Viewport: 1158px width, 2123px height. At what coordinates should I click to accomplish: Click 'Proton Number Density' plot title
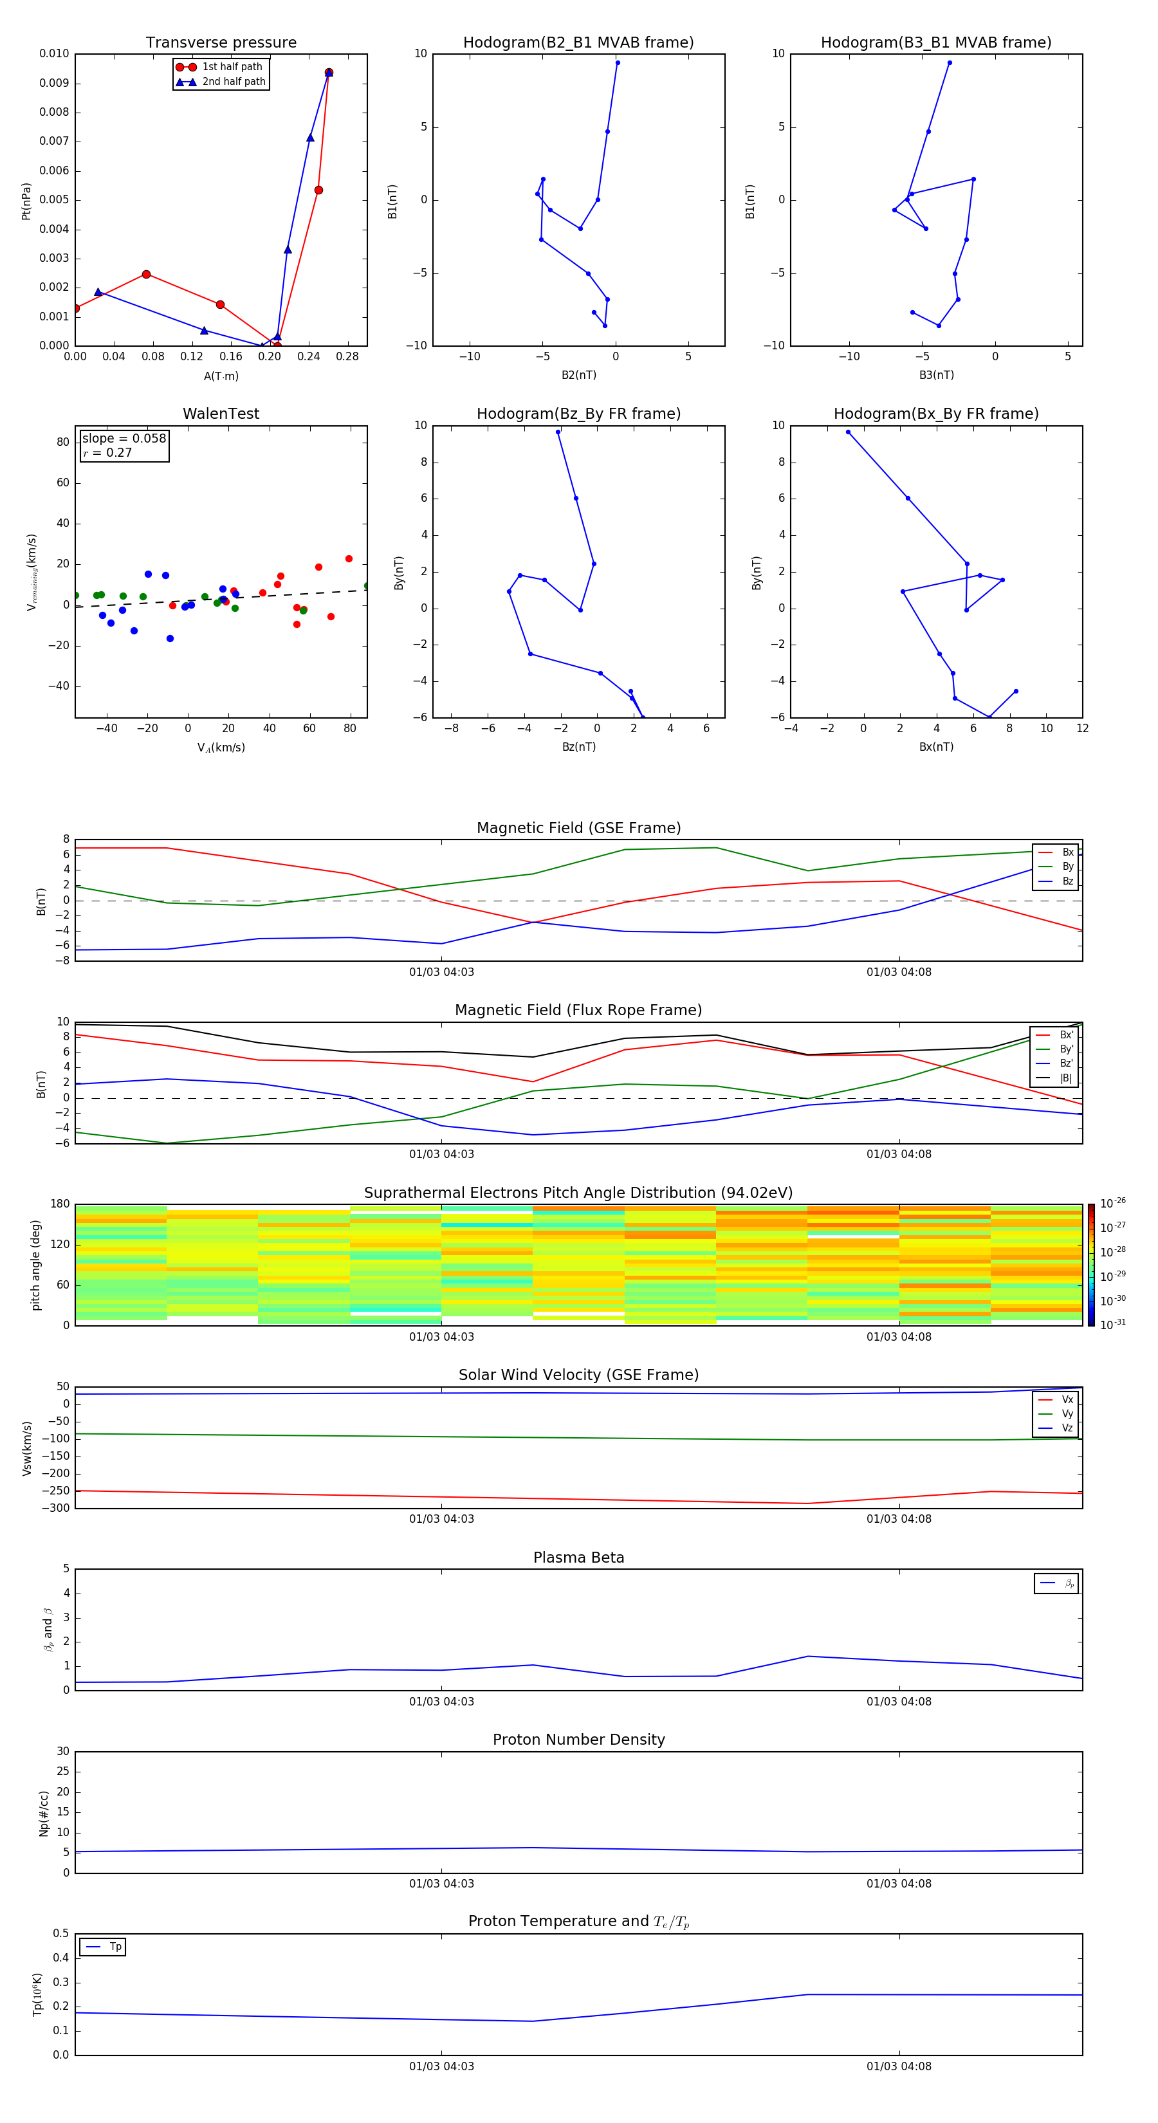(578, 1740)
